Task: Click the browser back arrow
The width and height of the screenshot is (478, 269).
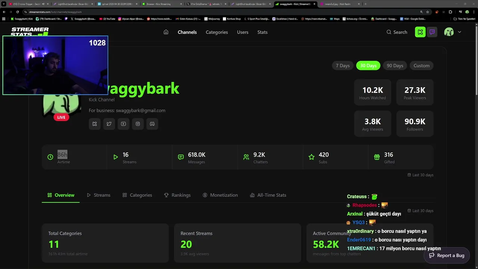Action: click(4, 12)
